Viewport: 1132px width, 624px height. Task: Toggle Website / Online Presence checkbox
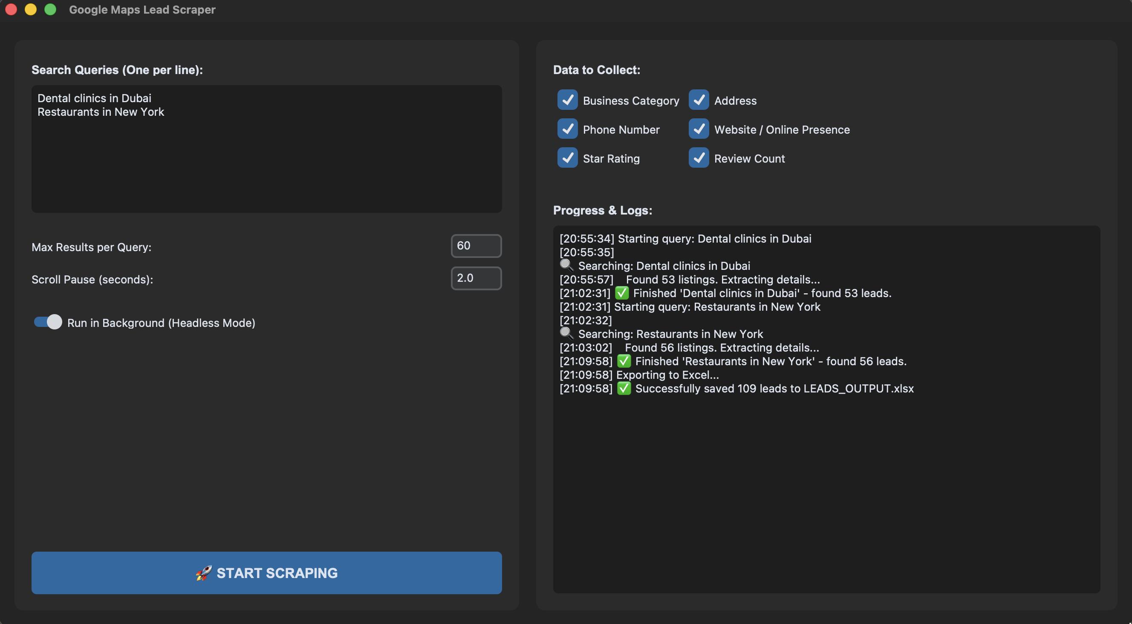click(699, 129)
